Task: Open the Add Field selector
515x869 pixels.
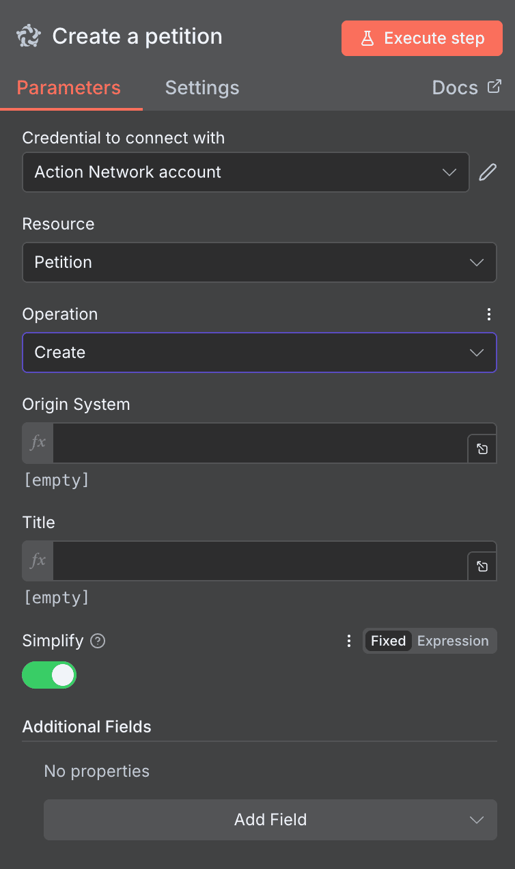Action: (x=270, y=820)
